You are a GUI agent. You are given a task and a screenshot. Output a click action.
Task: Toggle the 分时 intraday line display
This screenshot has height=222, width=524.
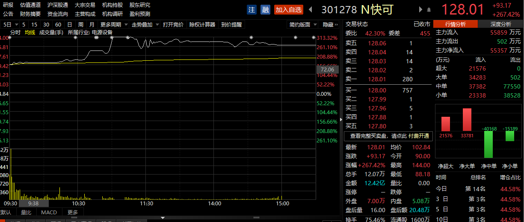15,32
